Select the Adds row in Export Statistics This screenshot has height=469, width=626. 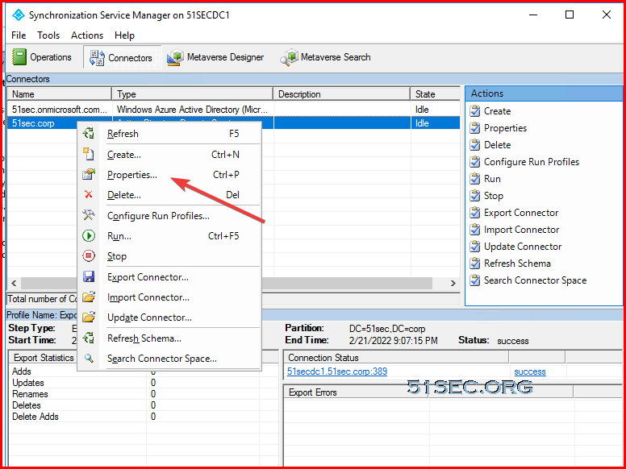tap(143, 371)
